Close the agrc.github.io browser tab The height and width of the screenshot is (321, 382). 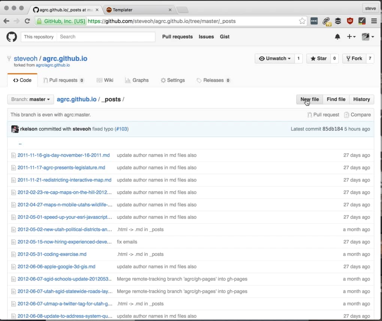(x=97, y=10)
